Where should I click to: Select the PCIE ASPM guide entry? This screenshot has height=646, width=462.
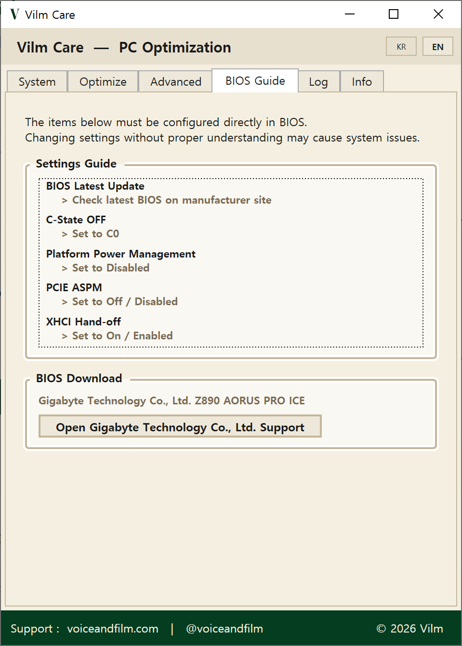click(x=74, y=287)
